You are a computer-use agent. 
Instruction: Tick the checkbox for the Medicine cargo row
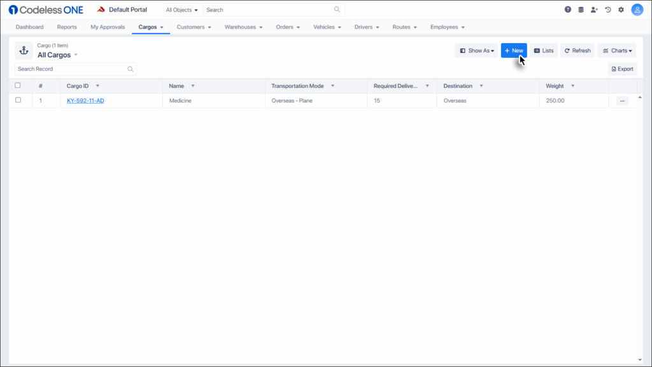18,100
